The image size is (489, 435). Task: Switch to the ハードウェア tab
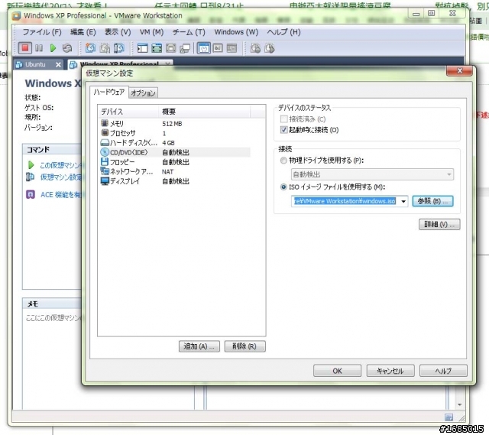click(x=109, y=92)
